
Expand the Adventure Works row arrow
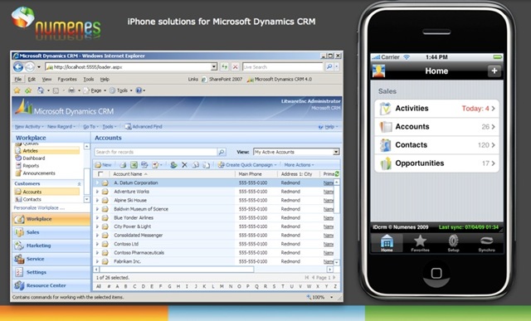point(97,192)
